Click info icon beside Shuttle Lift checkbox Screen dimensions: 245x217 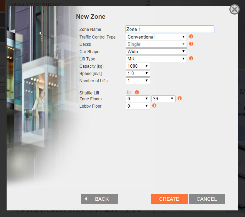point(137,92)
